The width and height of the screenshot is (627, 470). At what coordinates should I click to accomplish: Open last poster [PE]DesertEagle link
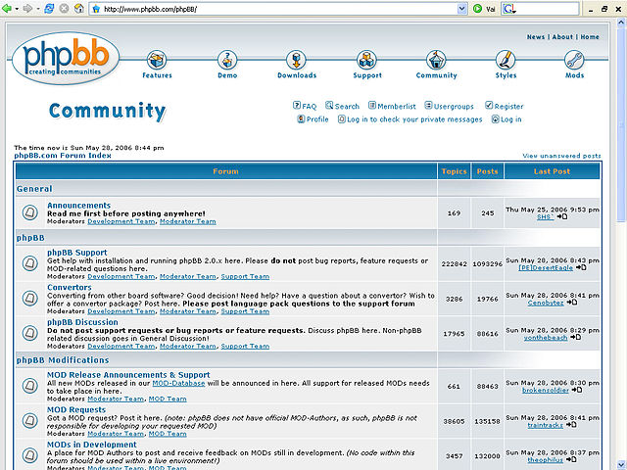[546, 267]
